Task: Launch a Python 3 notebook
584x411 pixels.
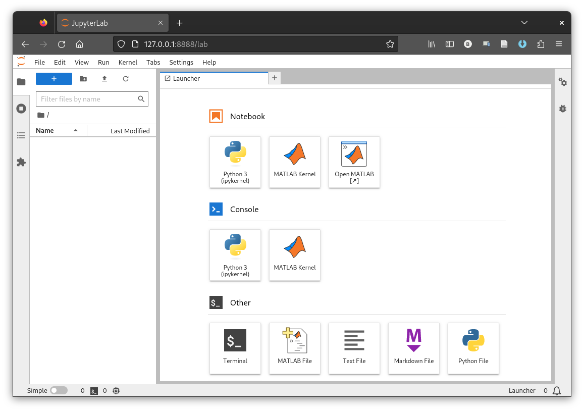Action: (235, 162)
